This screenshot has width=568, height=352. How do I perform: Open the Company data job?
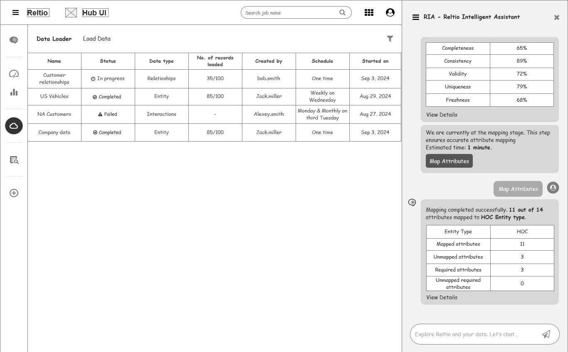click(54, 132)
